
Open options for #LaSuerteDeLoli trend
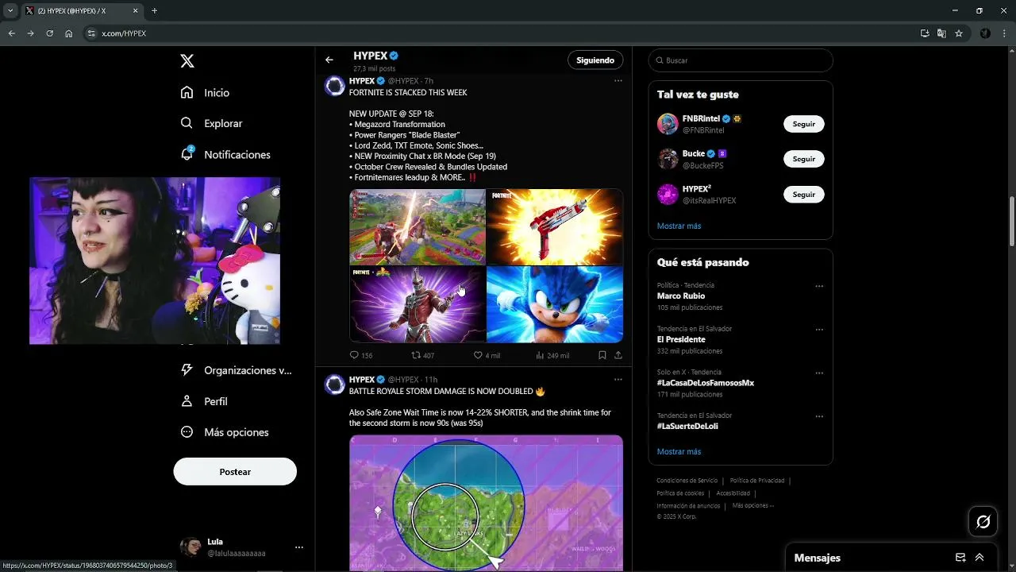coord(819,416)
